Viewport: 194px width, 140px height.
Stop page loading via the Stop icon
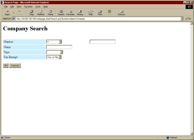click(x=32, y=13)
